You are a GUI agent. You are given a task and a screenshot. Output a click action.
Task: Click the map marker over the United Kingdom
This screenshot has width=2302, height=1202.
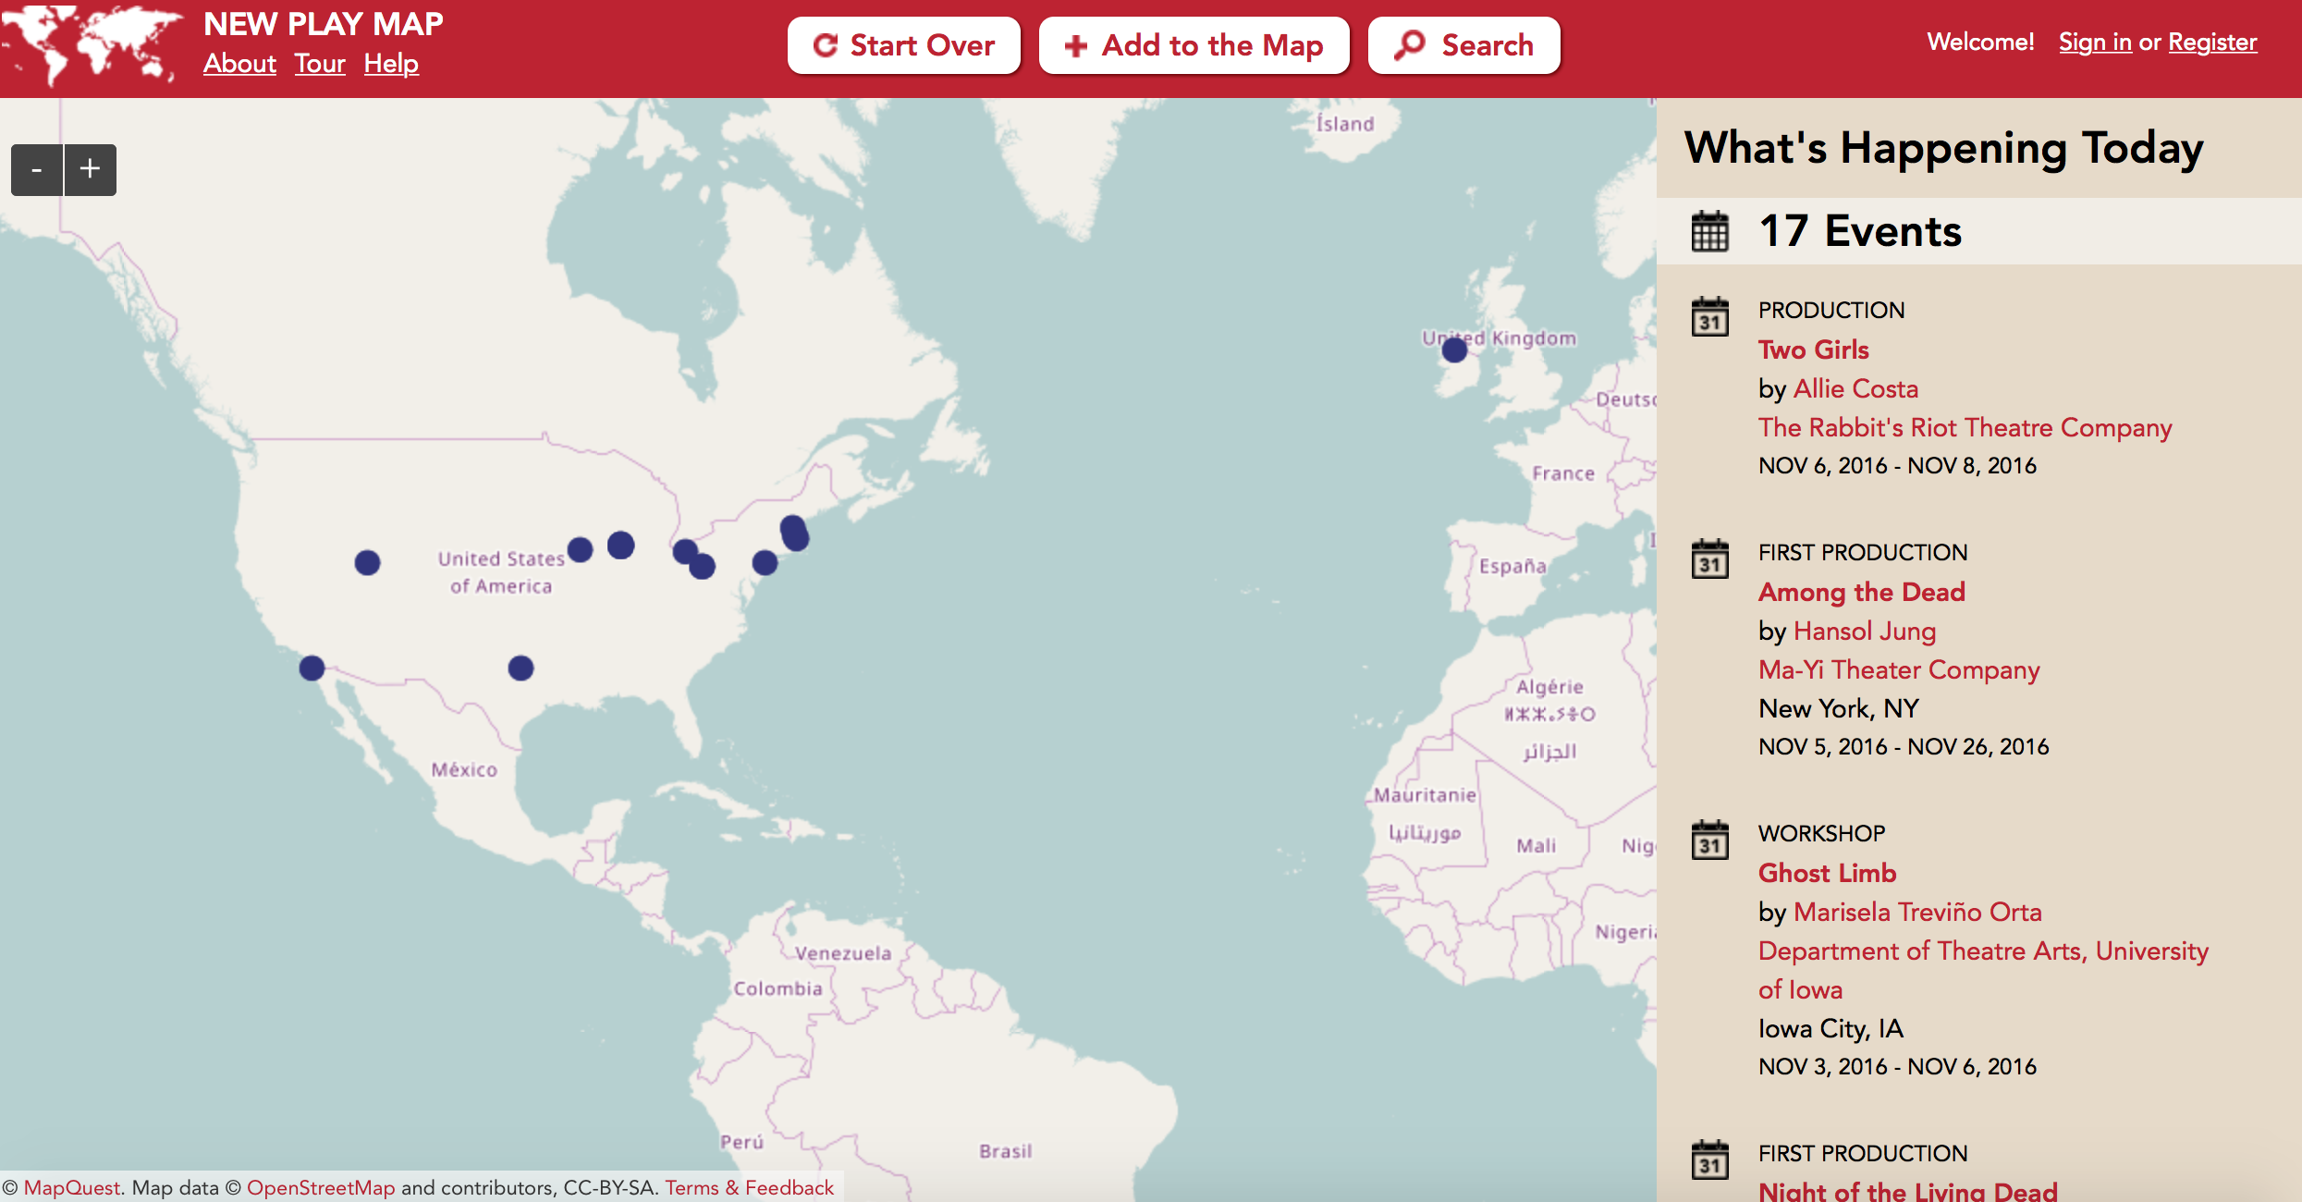tap(1454, 350)
